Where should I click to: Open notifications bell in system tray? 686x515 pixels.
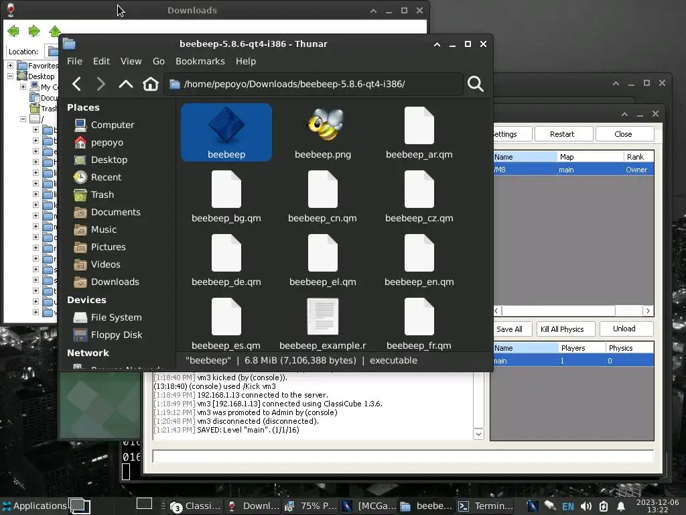point(621,507)
